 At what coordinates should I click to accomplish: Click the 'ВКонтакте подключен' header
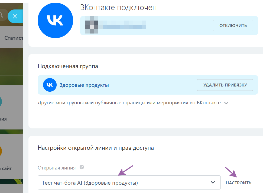tap(117, 7)
